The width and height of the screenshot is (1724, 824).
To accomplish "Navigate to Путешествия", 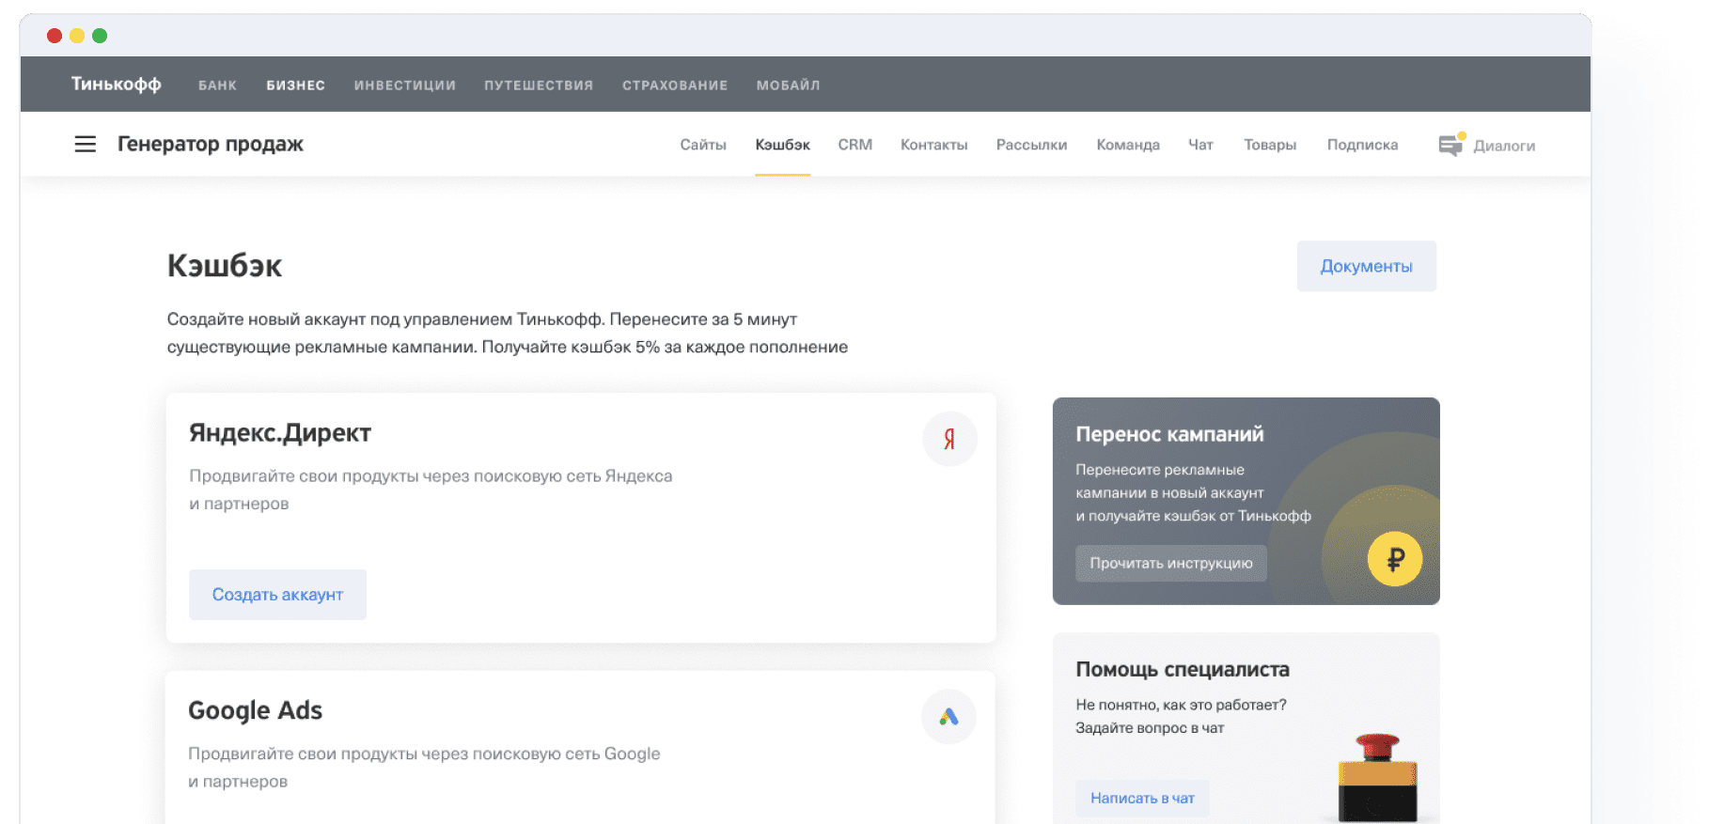I will point(539,86).
